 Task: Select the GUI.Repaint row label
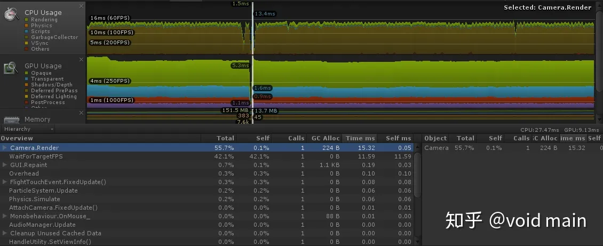[x=28, y=165]
